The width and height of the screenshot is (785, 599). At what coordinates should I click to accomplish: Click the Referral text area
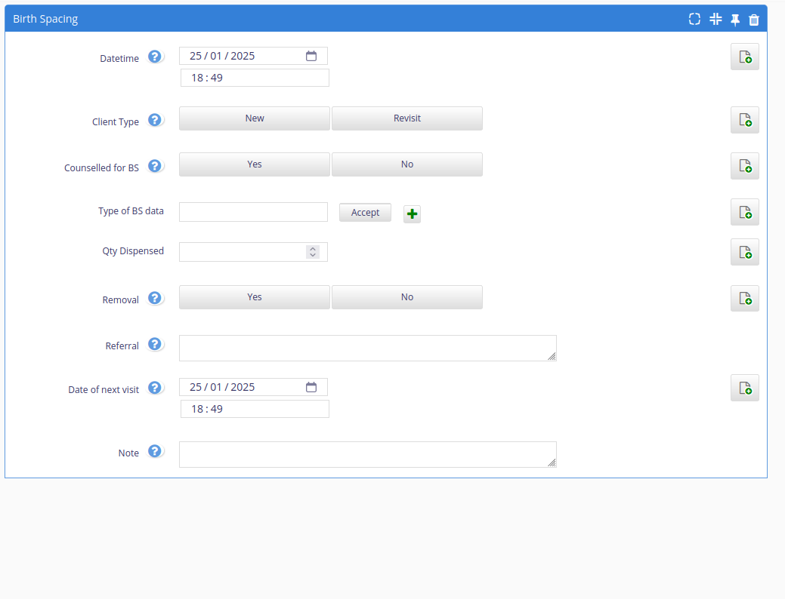point(367,348)
